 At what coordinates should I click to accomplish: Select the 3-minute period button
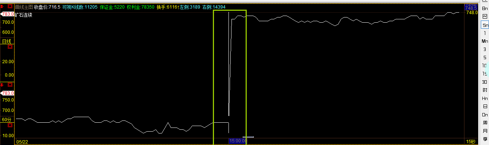point(485,49)
